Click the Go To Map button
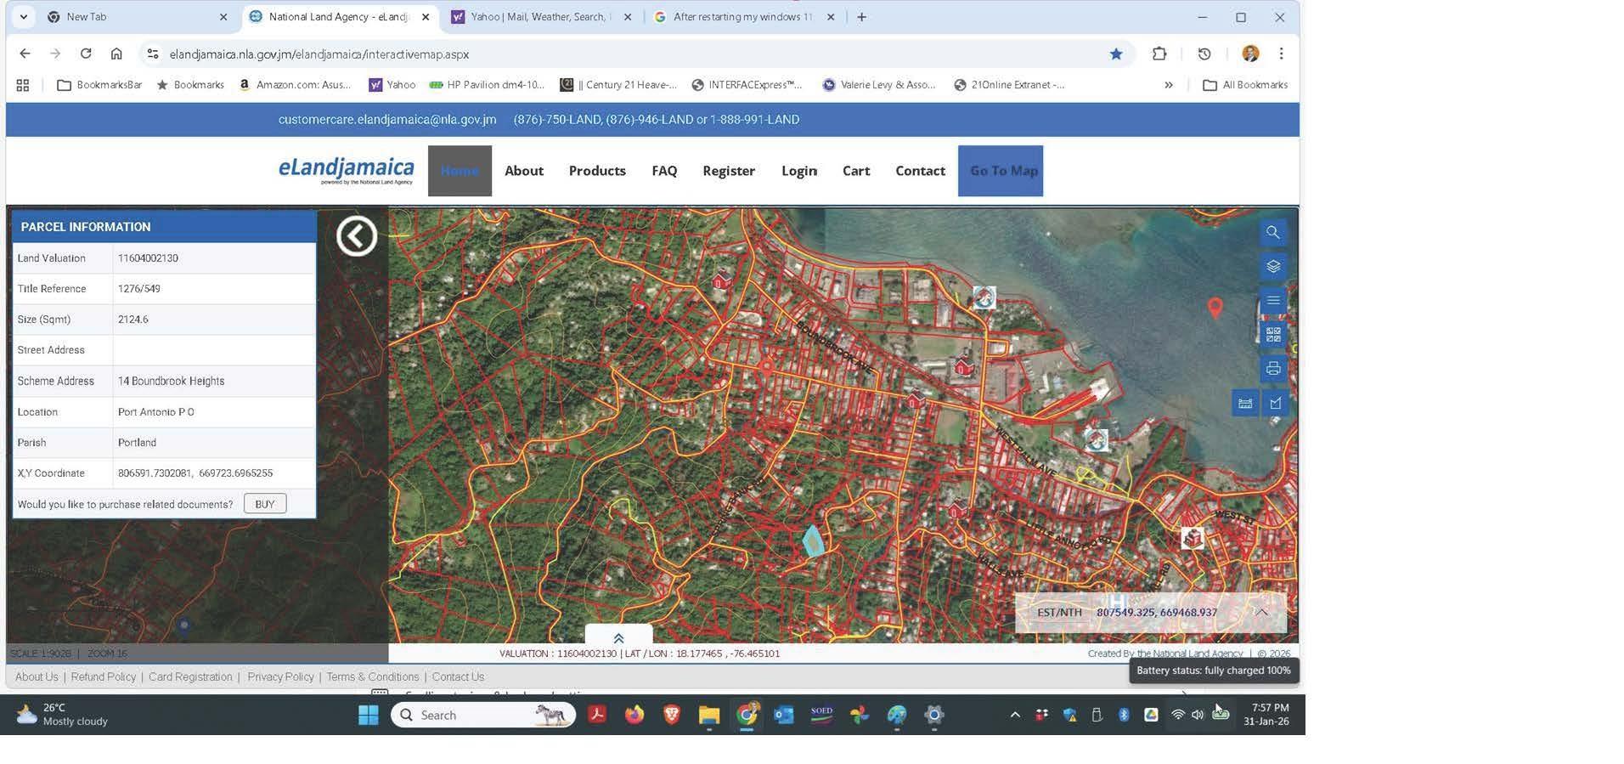 [1000, 171]
